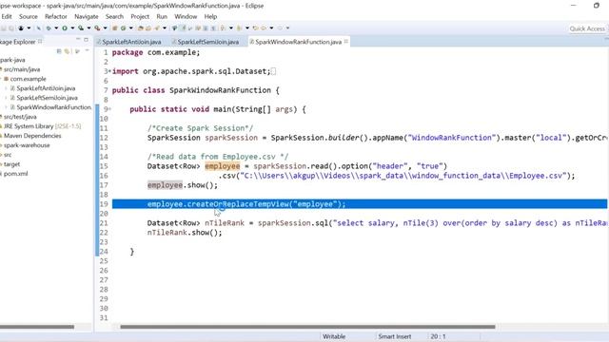Open the Navigate menu
The width and height of the screenshot is (609, 342).
[87, 17]
